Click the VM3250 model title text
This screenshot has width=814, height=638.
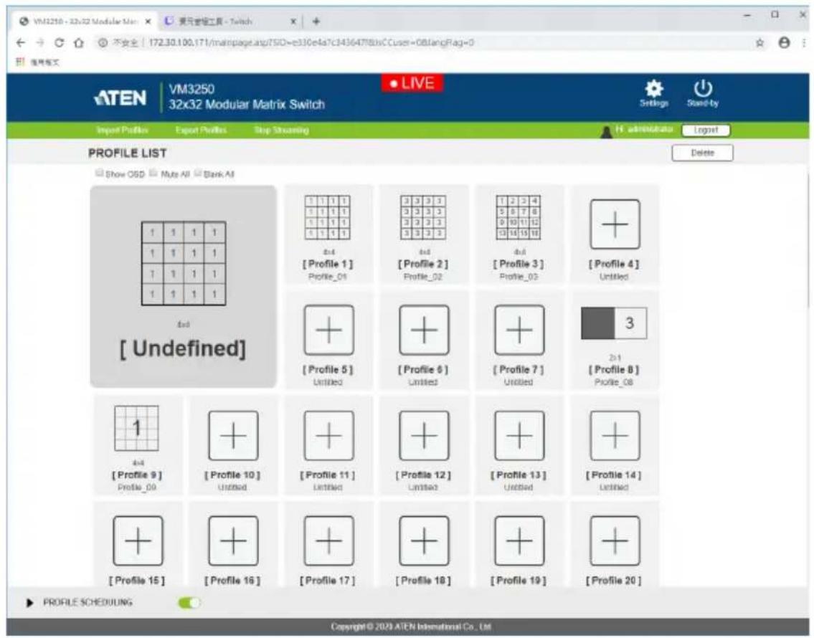click(191, 89)
